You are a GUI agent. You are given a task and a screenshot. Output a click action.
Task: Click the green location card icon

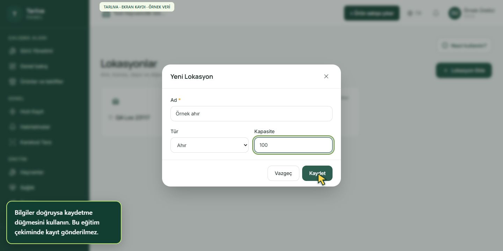click(x=116, y=102)
